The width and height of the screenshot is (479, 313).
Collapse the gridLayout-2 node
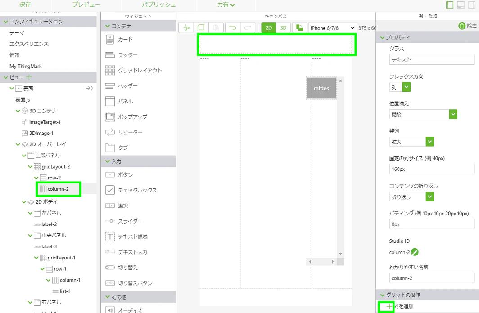click(x=30, y=167)
